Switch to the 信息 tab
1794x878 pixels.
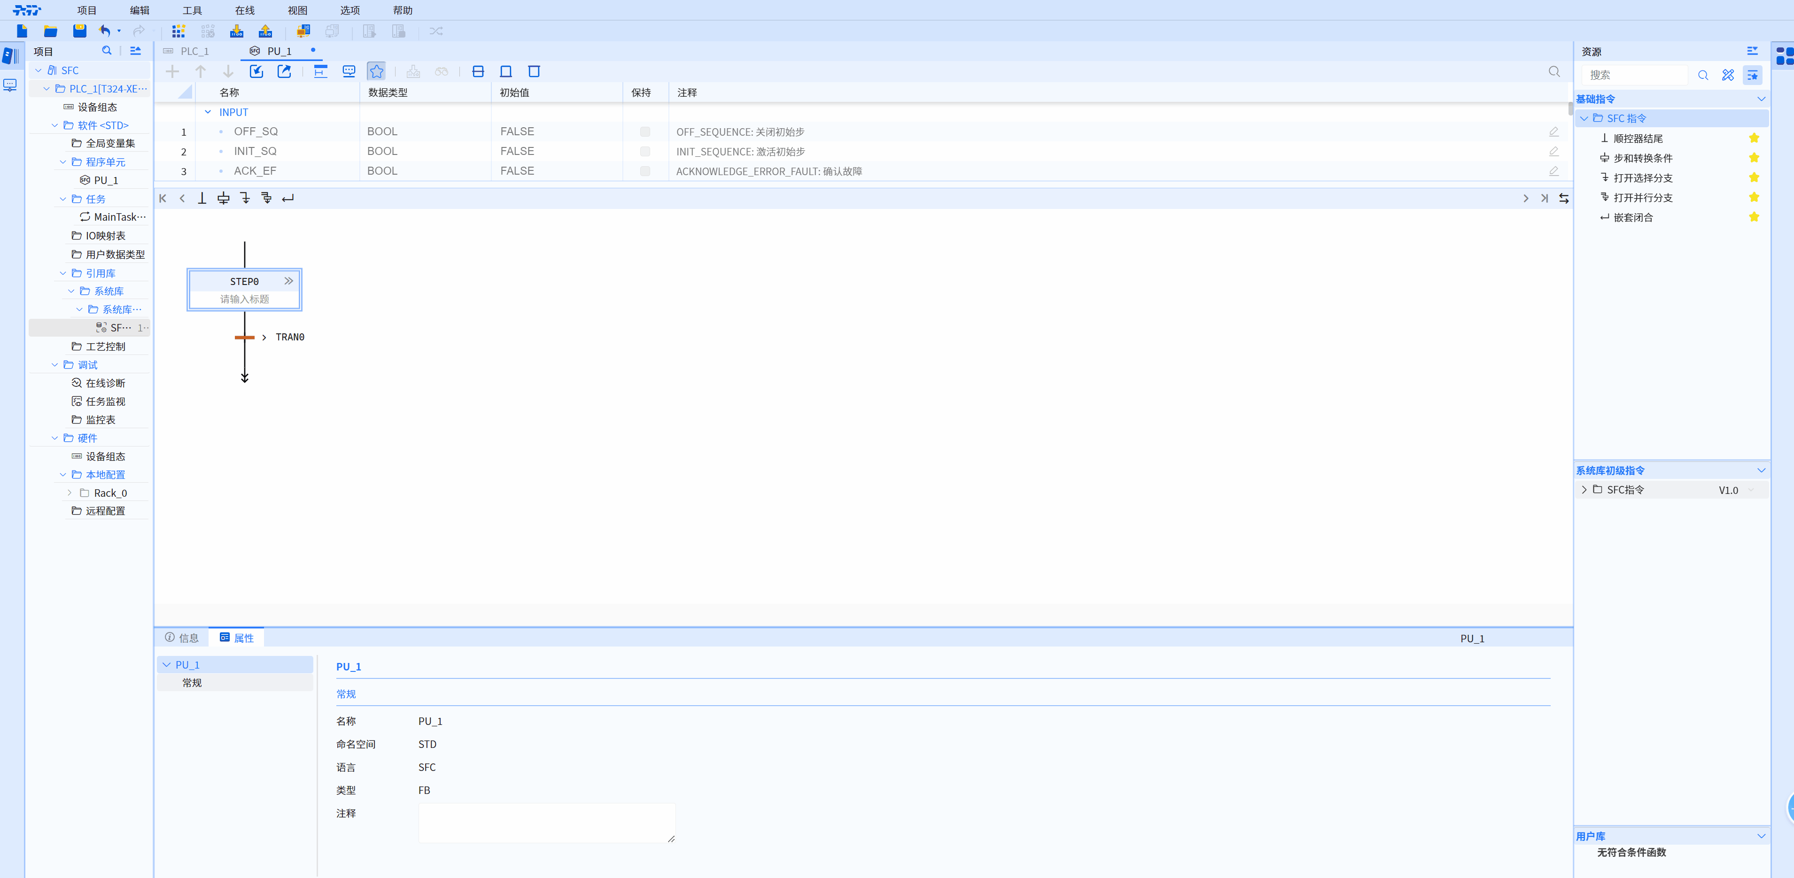coord(182,638)
